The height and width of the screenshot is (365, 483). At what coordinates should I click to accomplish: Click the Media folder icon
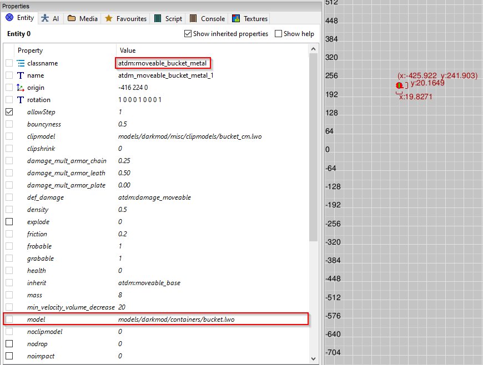(x=72, y=18)
